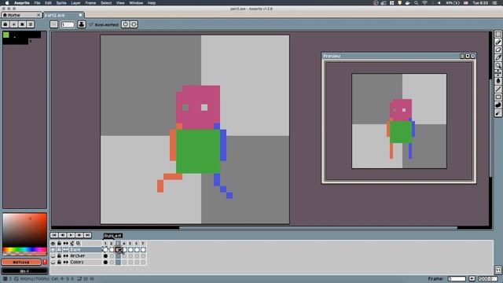This screenshot has height=283, width=503.
Task: Select the Eyedropper tool
Action: (x=497, y=57)
